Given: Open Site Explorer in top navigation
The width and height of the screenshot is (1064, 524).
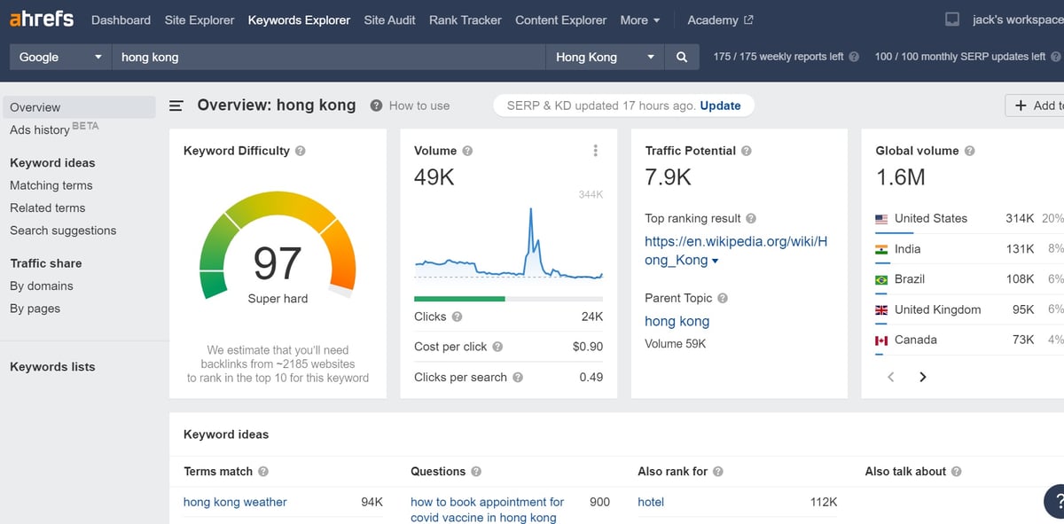Looking at the screenshot, I should [x=199, y=20].
